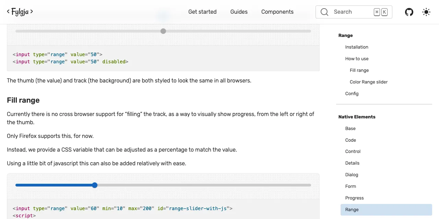The image size is (439, 219).
Task: Open the "Color Range slider" sidebar link
Action: (x=368, y=82)
